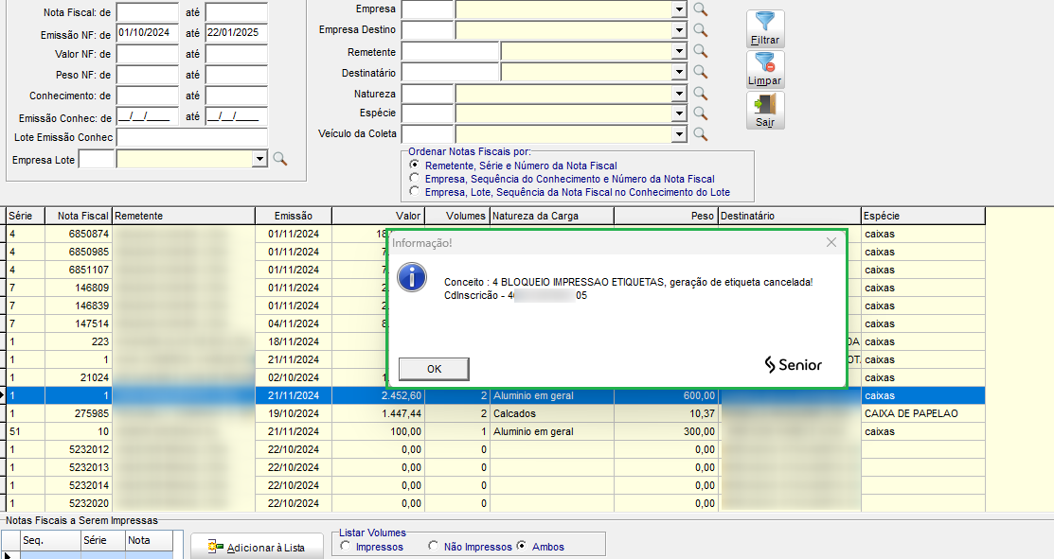Expand the Espécie dropdown arrow
1054x559 pixels.
678,114
